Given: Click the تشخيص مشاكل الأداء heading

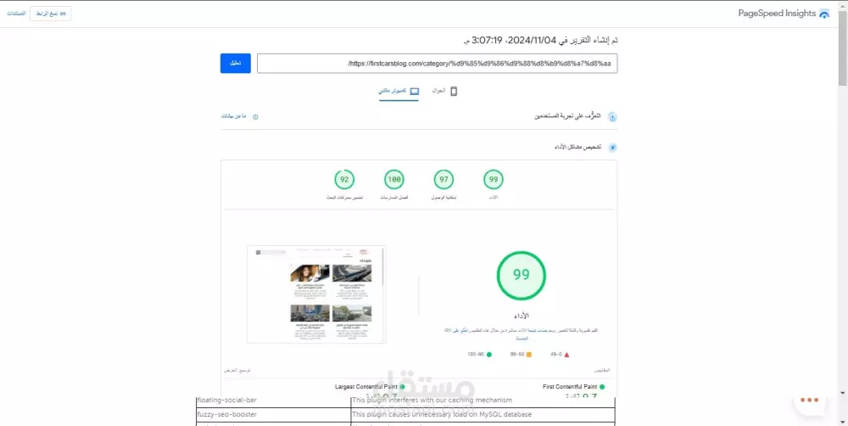Looking at the screenshot, I should point(578,147).
